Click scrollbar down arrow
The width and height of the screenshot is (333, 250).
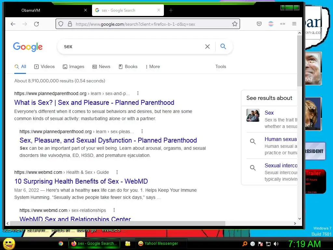pos(300,218)
